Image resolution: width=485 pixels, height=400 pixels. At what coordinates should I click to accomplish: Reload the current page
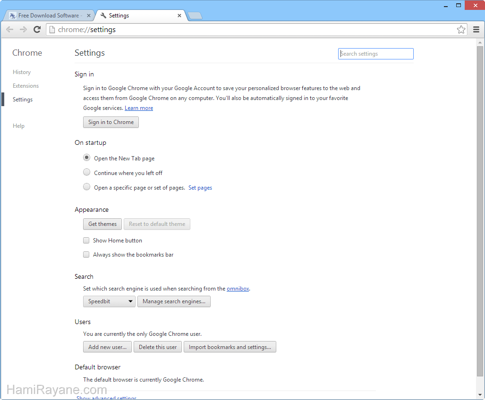[x=37, y=30]
